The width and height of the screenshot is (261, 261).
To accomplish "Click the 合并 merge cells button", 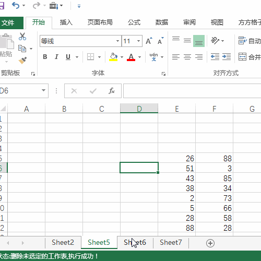I will [x=250, y=57].
